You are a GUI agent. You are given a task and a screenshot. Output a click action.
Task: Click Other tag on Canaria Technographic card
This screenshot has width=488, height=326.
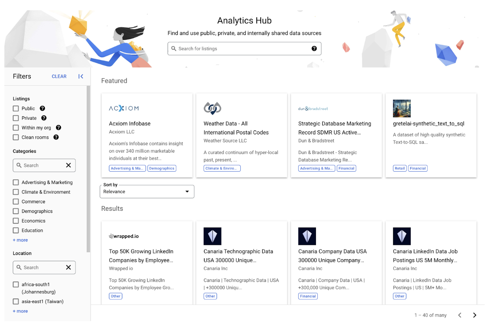[210, 296]
